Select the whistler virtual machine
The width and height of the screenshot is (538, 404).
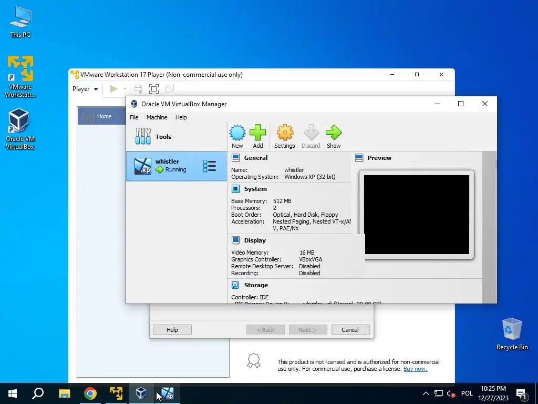177,166
